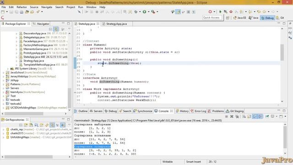Click Package Explorer horizontal scrollbar
The image size is (293, 165).
[24, 114]
